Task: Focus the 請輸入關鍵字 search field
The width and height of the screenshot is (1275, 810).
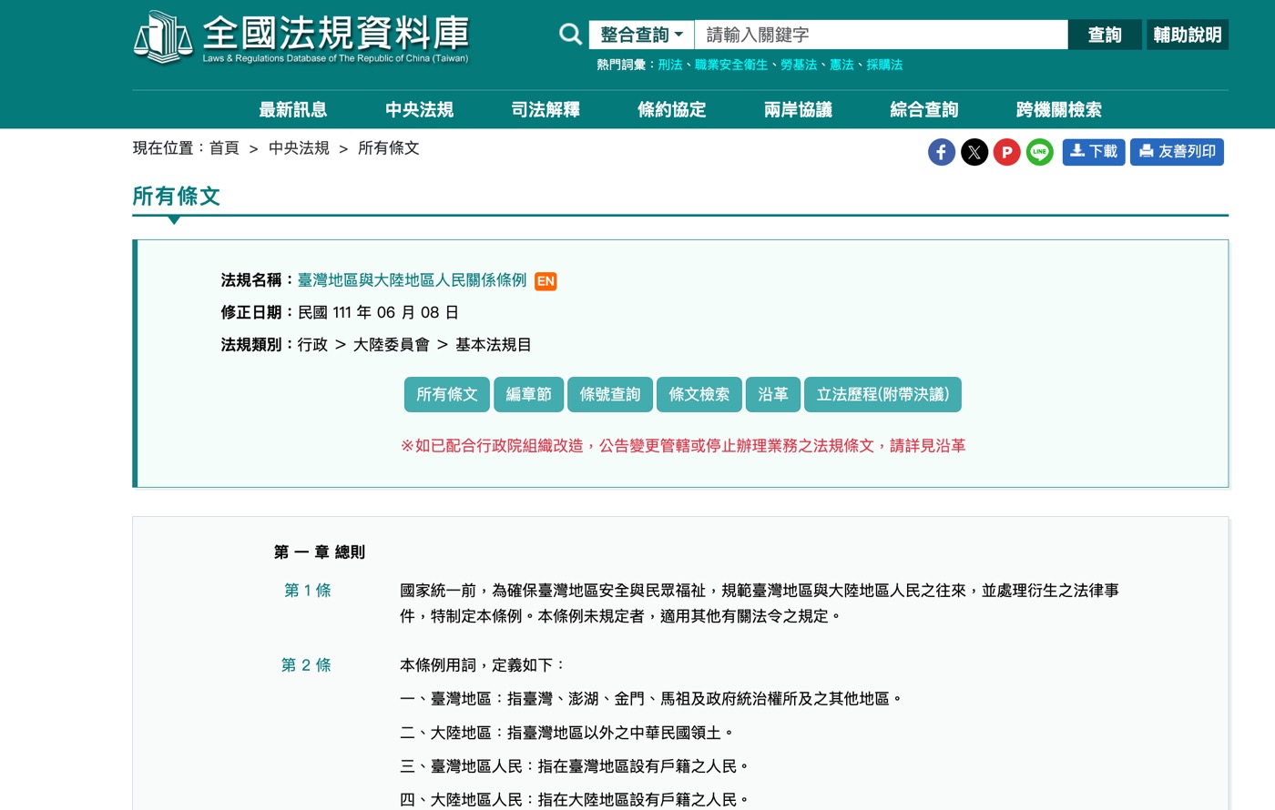Action: point(881,35)
